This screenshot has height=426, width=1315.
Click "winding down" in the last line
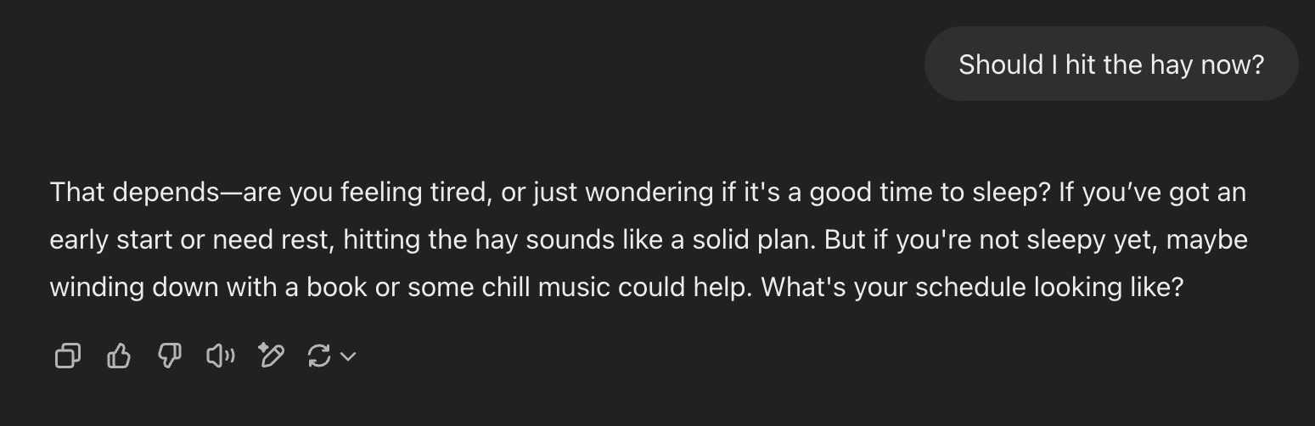pyautogui.click(x=135, y=288)
